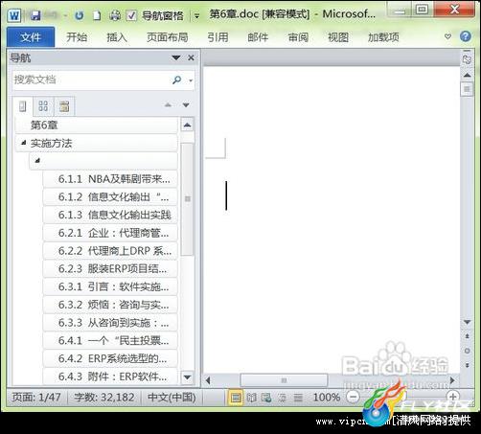The image size is (481, 434).
Task: Toggle the 导航窗格 checkbox
Action: tap(131, 15)
